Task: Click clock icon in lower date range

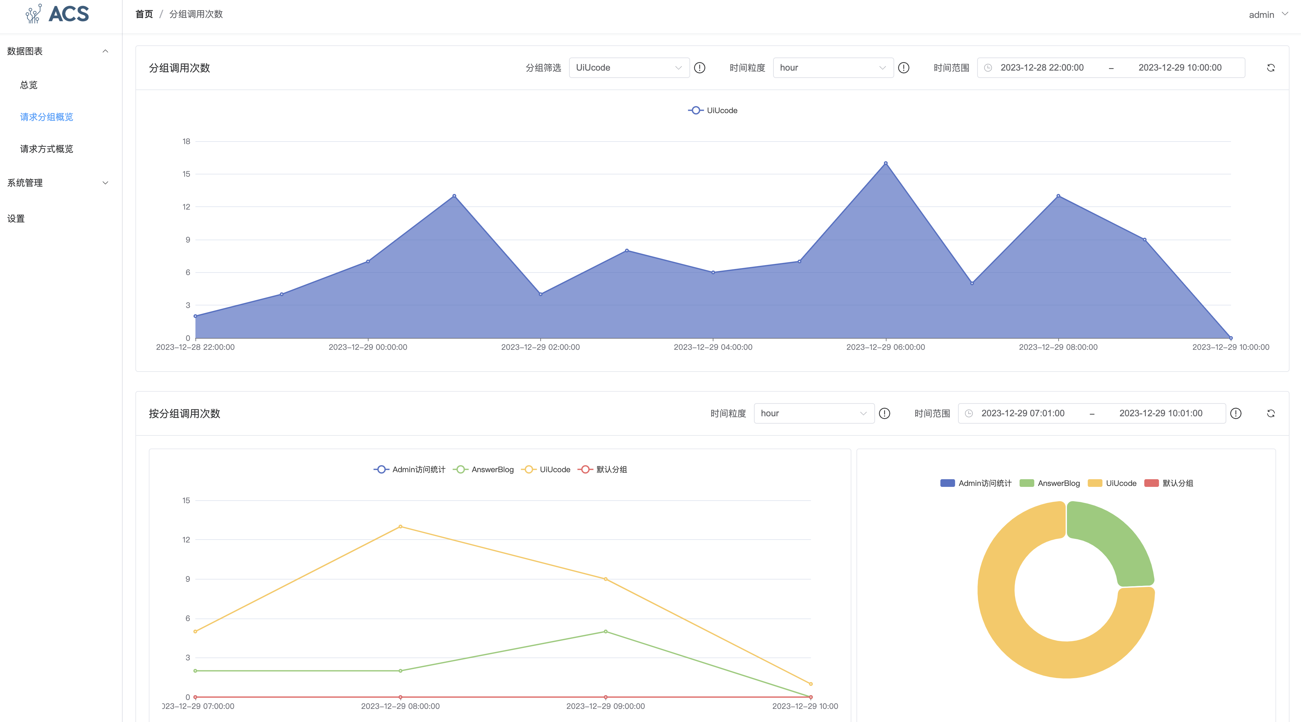Action: point(969,413)
